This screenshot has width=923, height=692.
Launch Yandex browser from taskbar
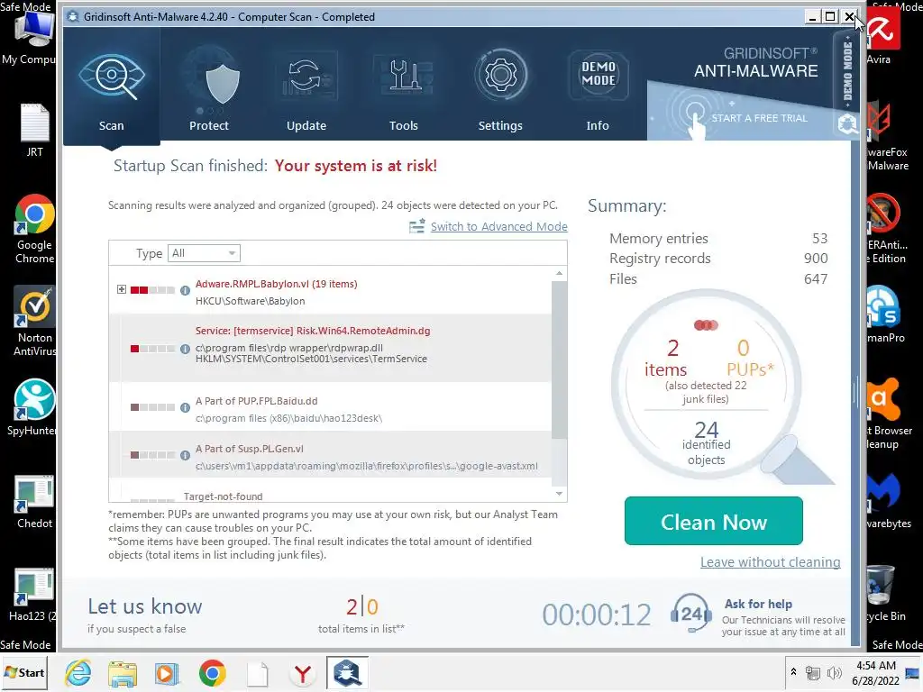point(302,673)
